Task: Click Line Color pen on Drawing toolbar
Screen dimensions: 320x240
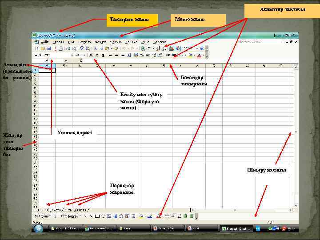Action: click(150, 216)
